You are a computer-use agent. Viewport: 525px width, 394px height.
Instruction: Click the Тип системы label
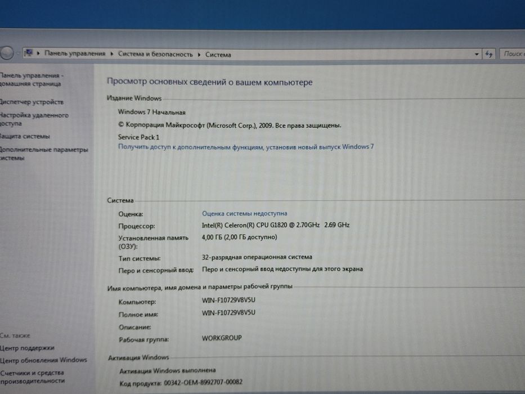pyautogui.click(x=140, y=258)
